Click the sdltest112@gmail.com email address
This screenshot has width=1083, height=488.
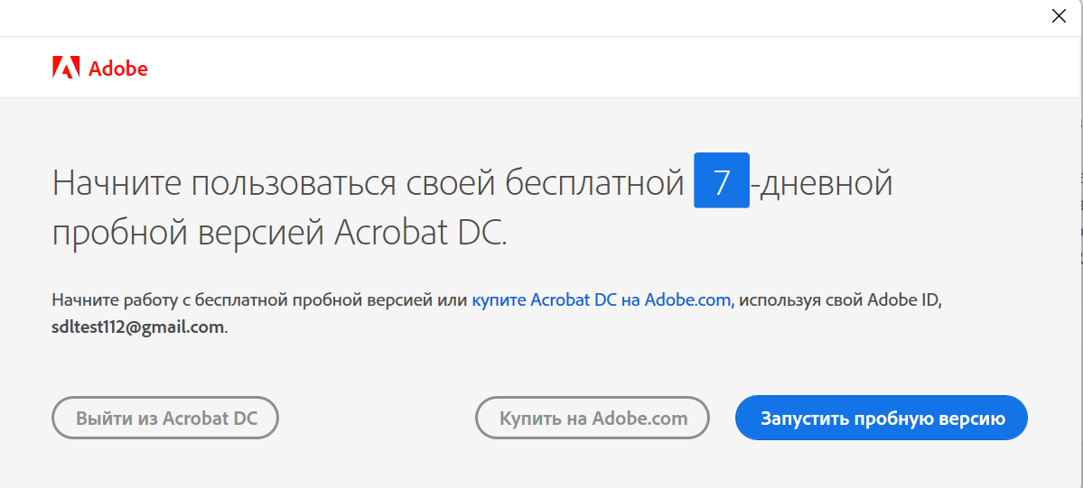(x=137, y=327)
